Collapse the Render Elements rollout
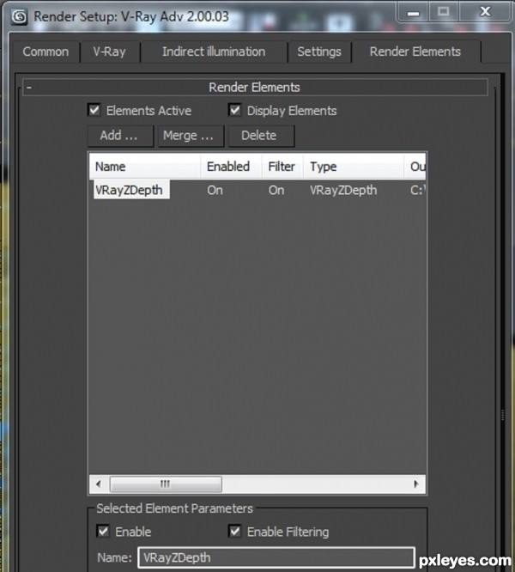Screen dimensions: 515x572 [255, 88]
